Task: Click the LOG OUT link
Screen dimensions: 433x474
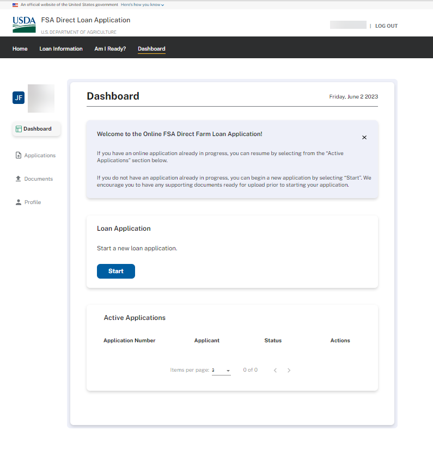Action: coord(386,26)
